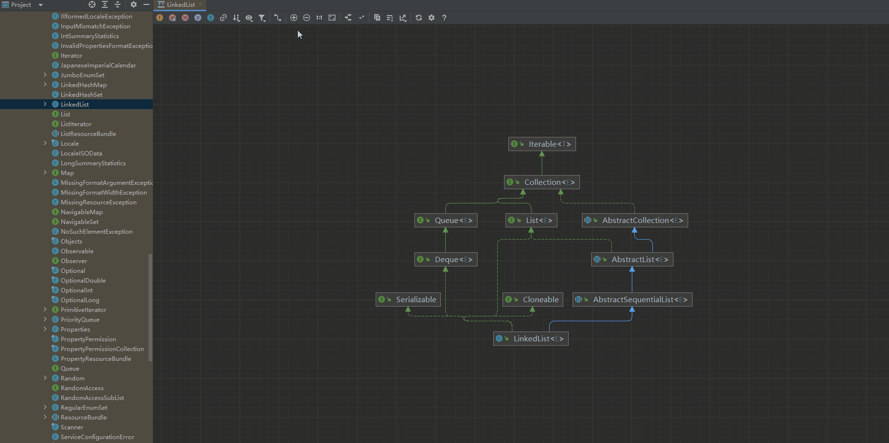The image size is (889, 443).
Task: Toggle the Fields display in diagram
Action: 160,18
